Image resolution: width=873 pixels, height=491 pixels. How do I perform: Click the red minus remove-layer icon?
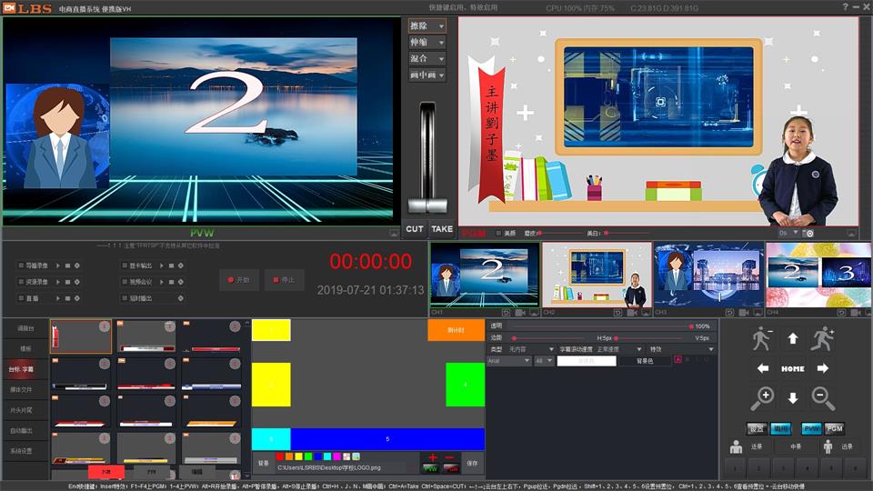(449, 457)
